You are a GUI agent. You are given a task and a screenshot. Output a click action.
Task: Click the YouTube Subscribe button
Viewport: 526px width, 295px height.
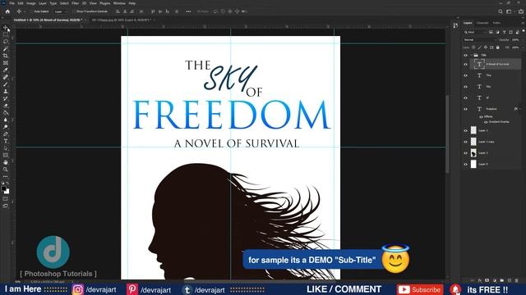pyautogui.click(x=420, y=289)
